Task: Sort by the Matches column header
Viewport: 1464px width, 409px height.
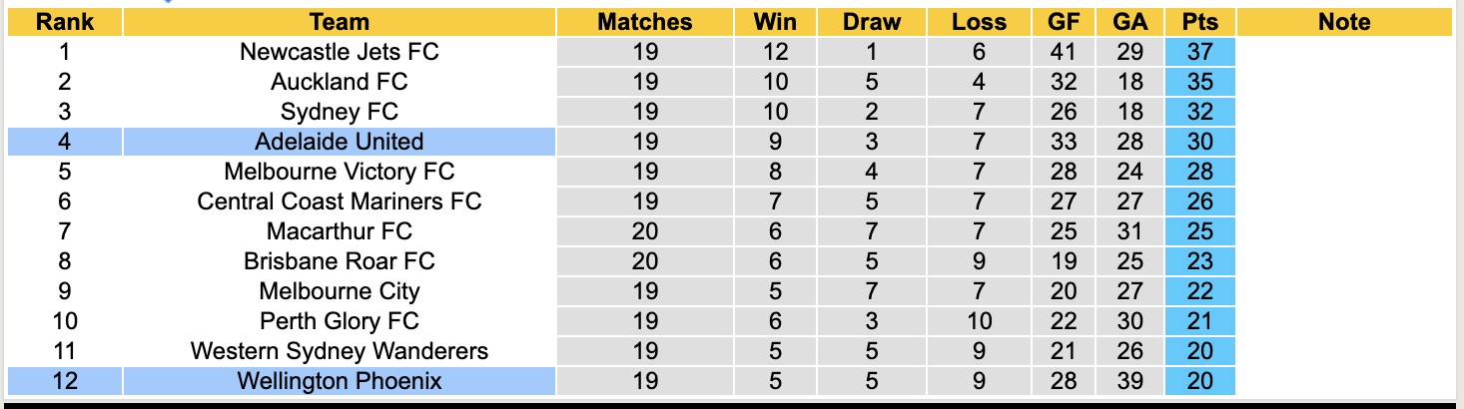Action: coord(644,22)
